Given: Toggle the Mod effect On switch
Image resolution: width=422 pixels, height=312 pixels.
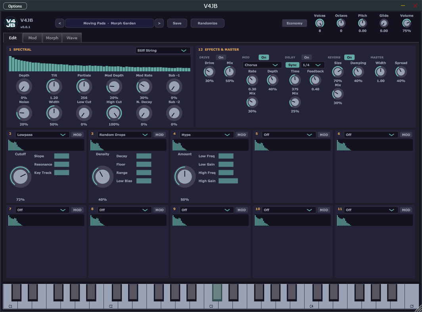Looking at the screenshot, I should [x=264, y=57].
